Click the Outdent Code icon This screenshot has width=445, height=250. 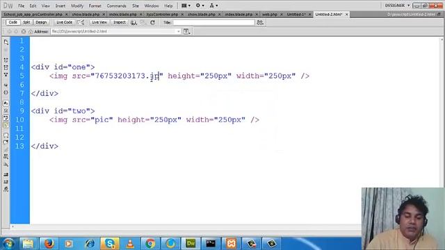6,182
